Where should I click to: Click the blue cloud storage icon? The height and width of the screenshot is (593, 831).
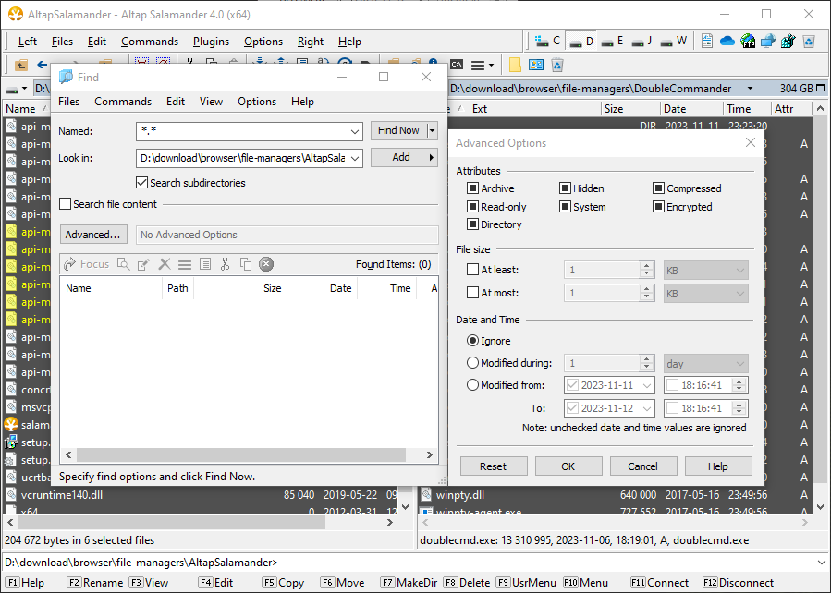point(727,41)
